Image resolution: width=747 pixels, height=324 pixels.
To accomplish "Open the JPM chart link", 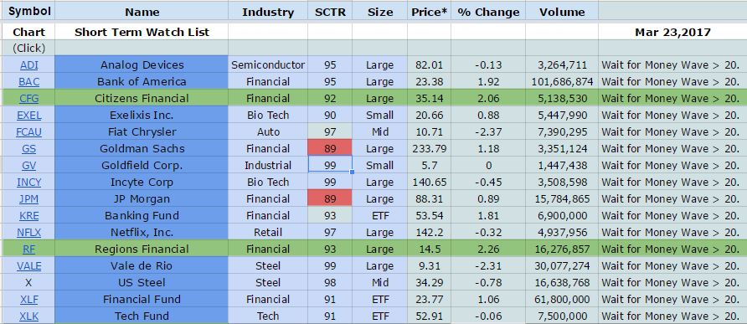I will pos(28,199).
